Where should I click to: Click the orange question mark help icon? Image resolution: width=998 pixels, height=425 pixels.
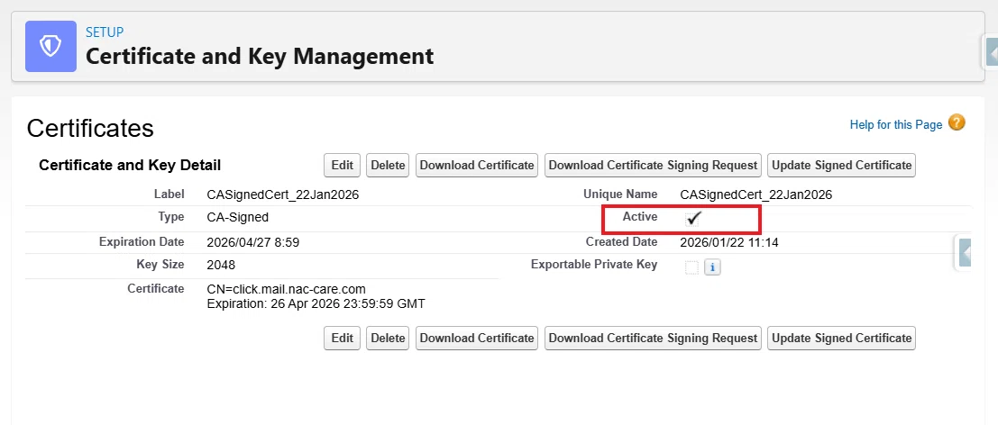tap(957, 122)
